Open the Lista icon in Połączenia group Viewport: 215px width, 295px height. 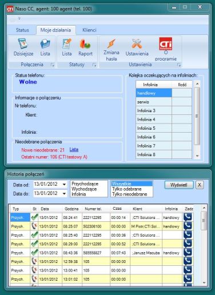[45, 44]
